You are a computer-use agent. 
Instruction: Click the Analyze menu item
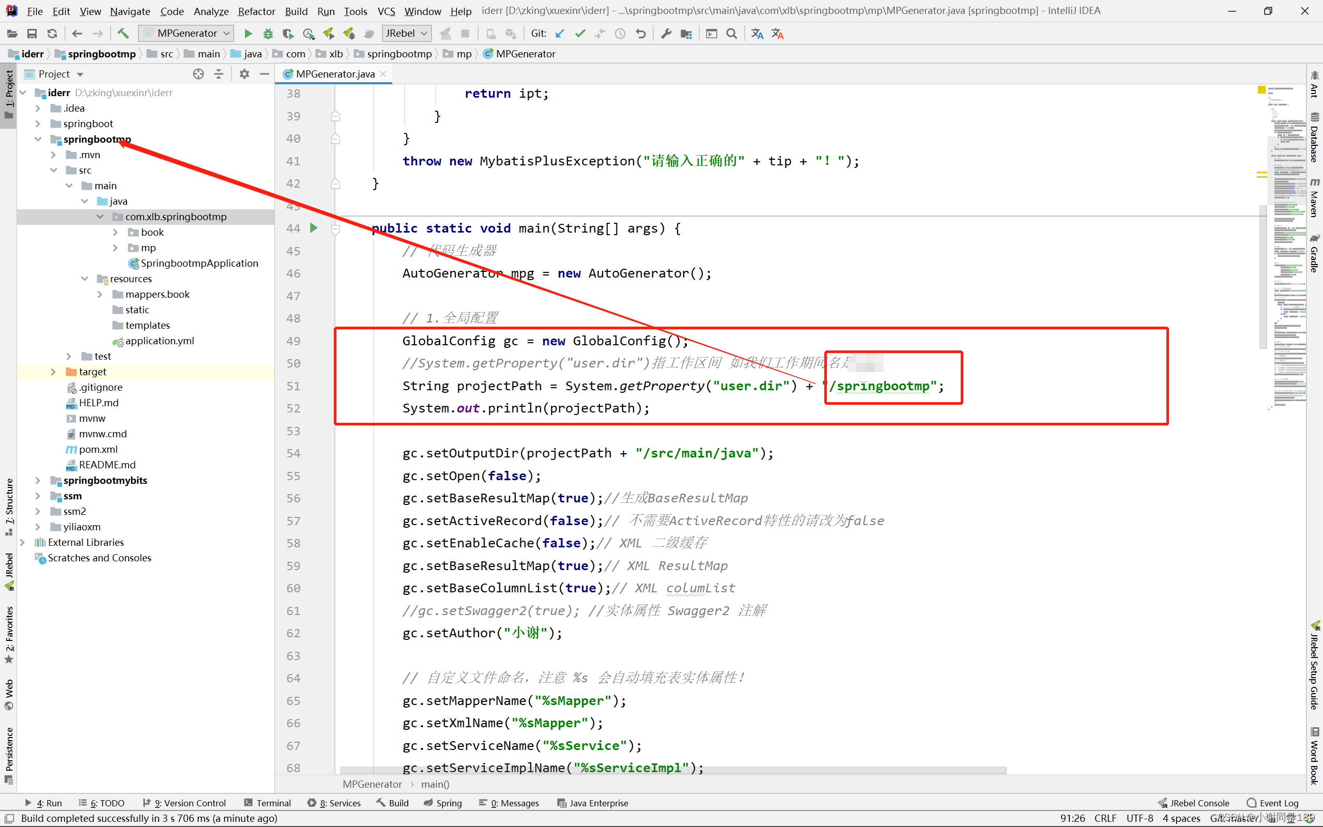pyautogui.click(x=210, y=9)
